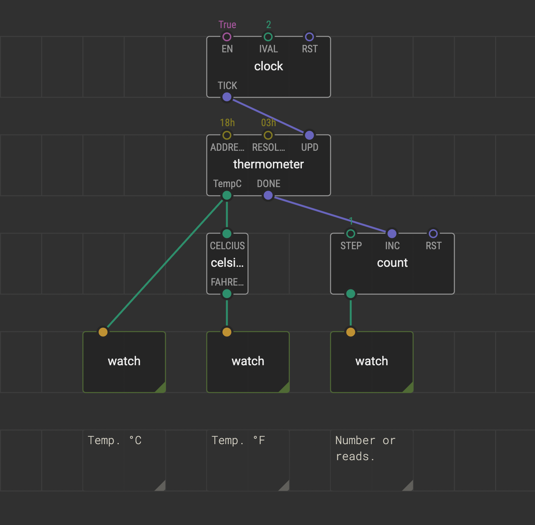Click the STEP input pin on count

pyautogui.click(x=351, y=234)
